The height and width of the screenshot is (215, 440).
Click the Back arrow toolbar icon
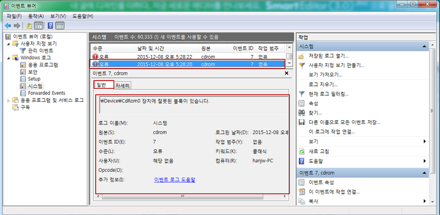[8, 26]
